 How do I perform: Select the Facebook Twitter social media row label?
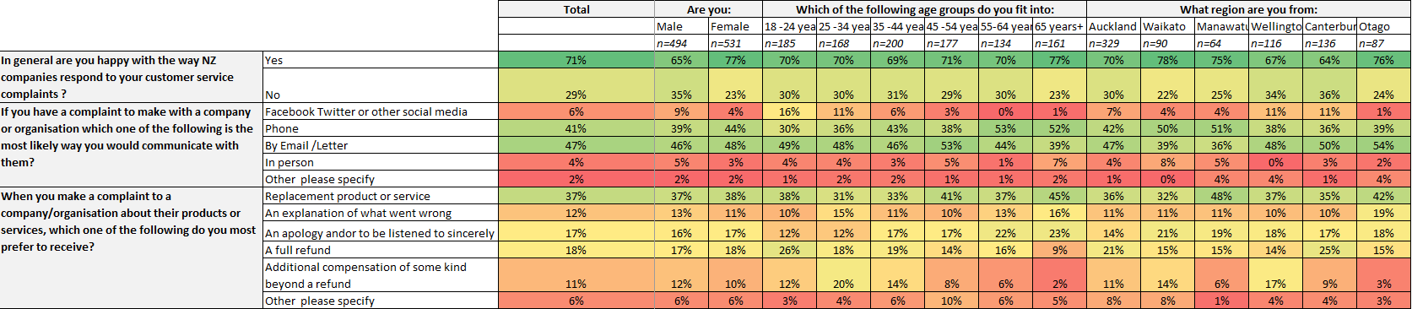click(x=380, y=111)
